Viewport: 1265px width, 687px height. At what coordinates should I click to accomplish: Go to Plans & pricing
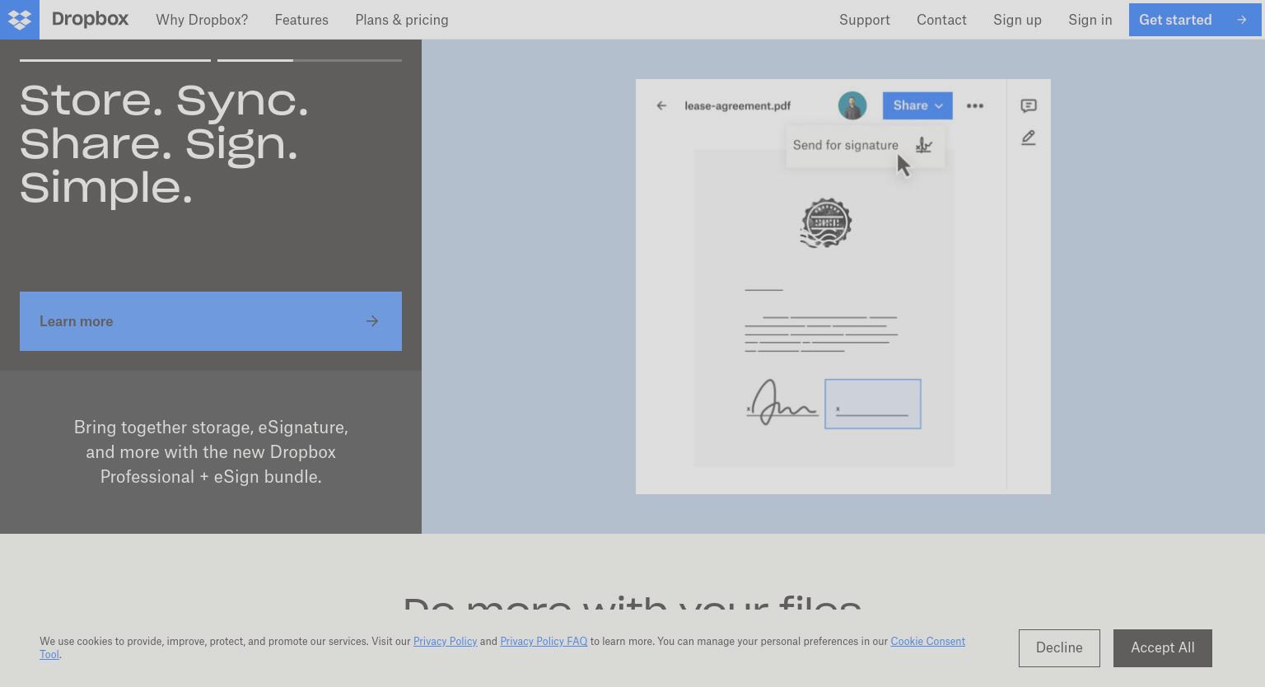[x=402, y=20]
